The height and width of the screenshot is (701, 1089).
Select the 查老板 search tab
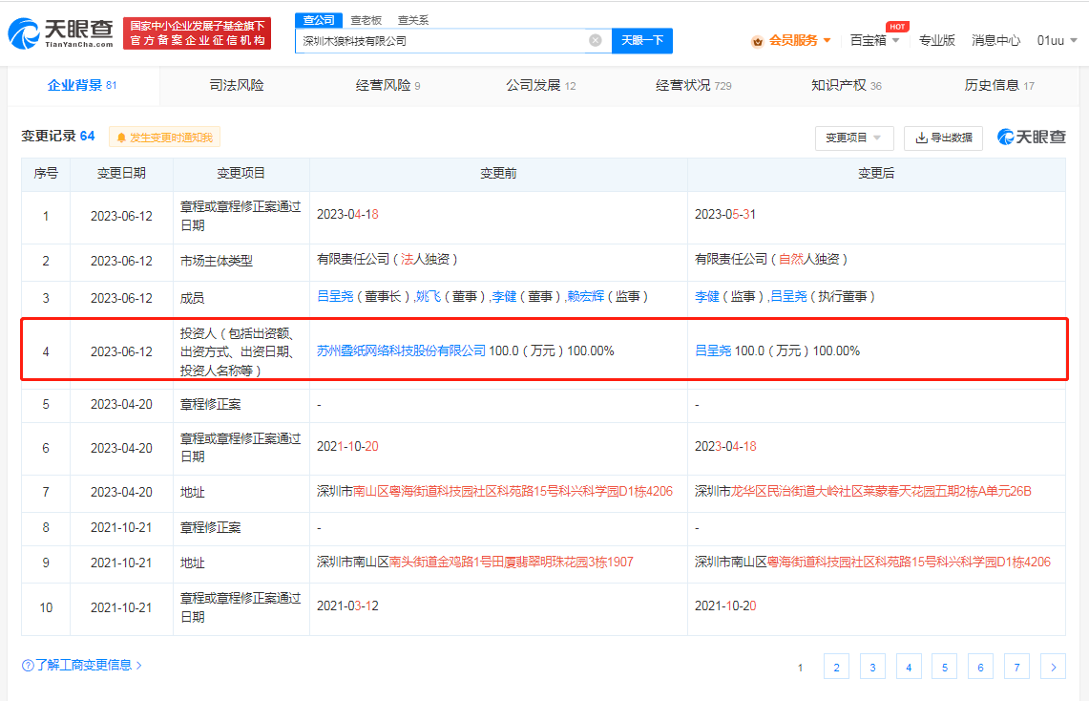[x=366, y=20]
